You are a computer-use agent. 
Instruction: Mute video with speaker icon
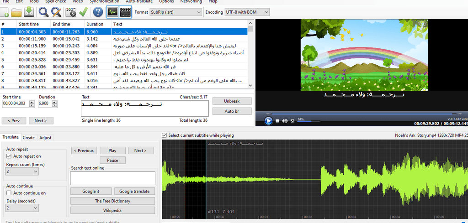285,121
